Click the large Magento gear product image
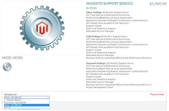169x111 pixels. tap(42, 28)
